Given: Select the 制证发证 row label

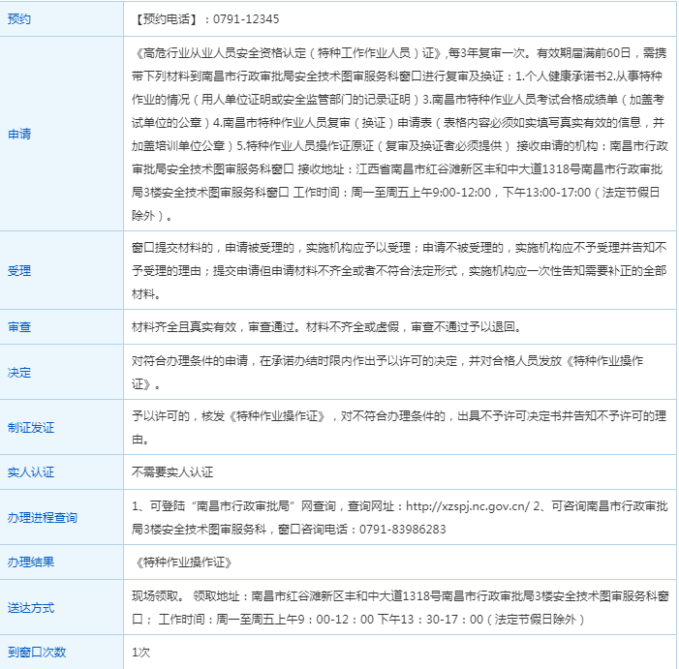Looking at the screenshot, I should (31, 427).
